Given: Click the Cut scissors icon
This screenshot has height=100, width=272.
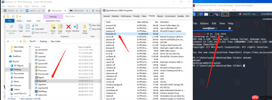Looking at the screenshot, I should [33, 25].
